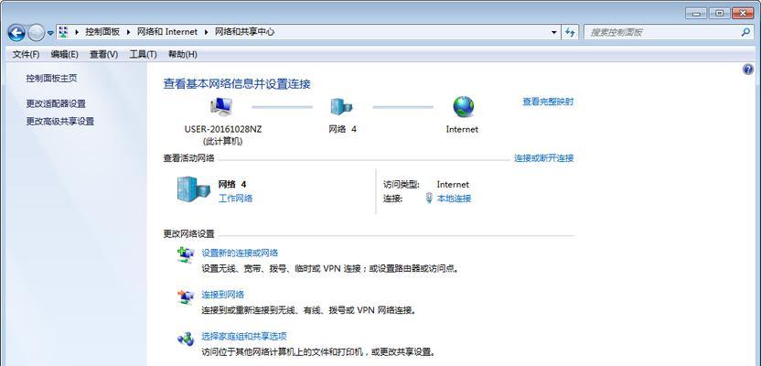The width and height of the screenshot is (761, 366).
Task: Click the large network icon beside 网络 4
Action: click(x=194, y=189)
